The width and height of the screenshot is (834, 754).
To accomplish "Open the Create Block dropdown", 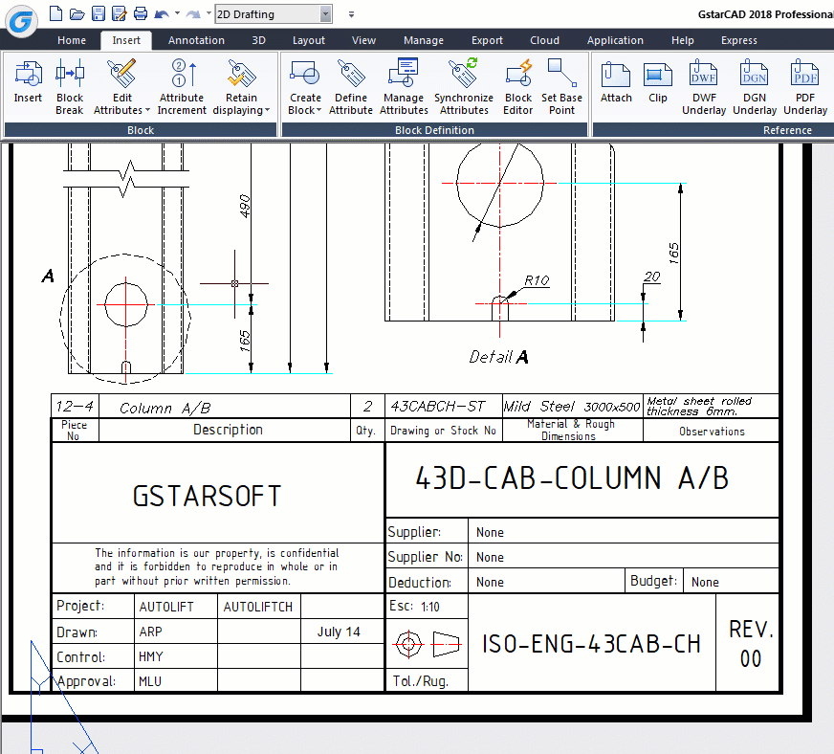I will [305, 110].
